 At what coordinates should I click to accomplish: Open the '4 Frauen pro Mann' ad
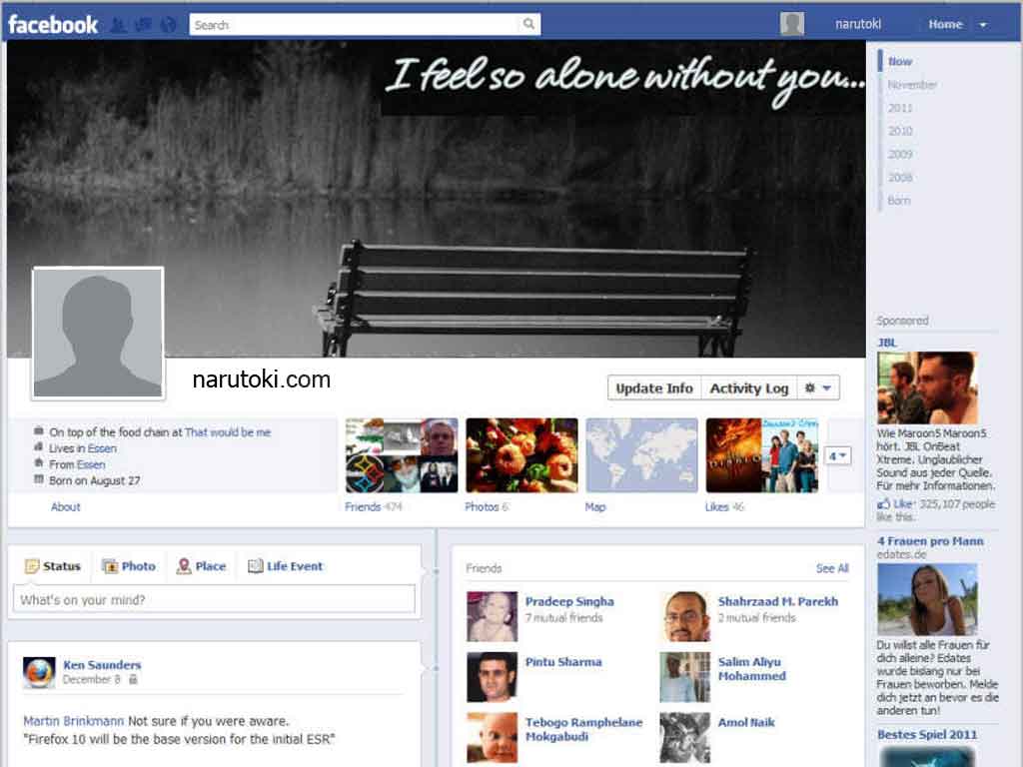tap(930, 541)
